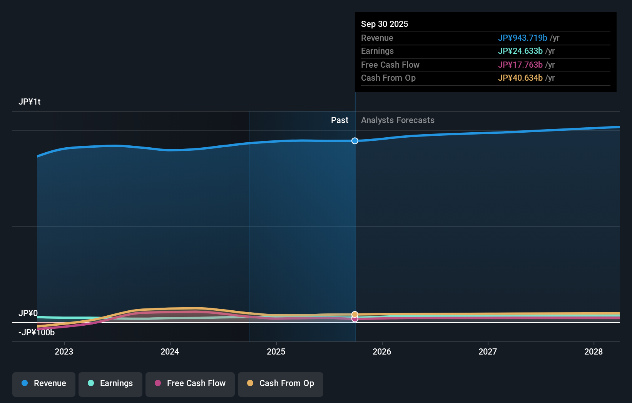Click the pink Free Cash Flow legend dot

pyautogui.click(x=158, y=383)
